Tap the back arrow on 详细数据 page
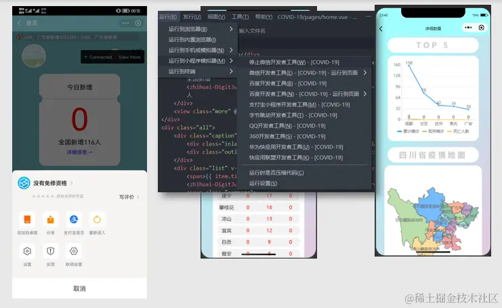The image size is (502, 308). pyautogui.click(x=381, y=29)
